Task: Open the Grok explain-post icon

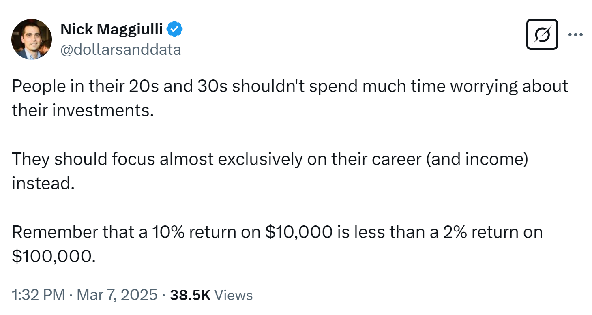Action: tap(542, 35)
